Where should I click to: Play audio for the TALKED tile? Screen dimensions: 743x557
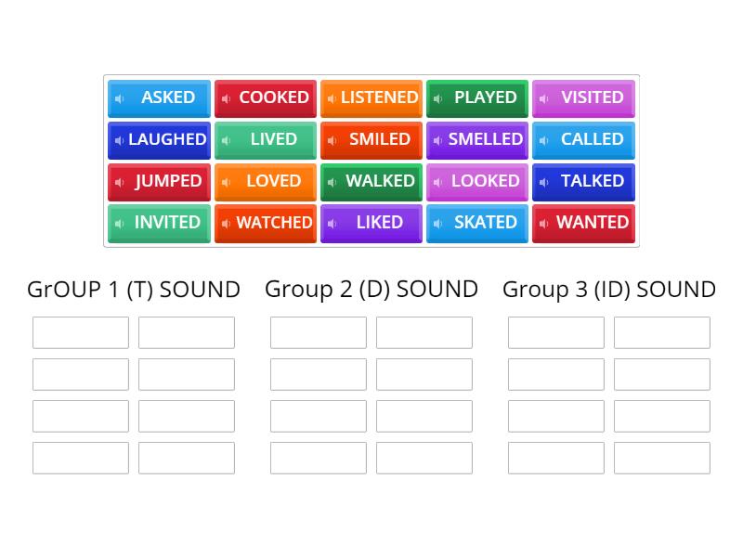[544, 182]
